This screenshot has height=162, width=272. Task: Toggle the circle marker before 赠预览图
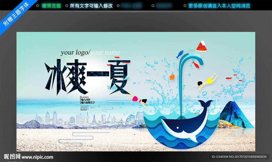37,5
